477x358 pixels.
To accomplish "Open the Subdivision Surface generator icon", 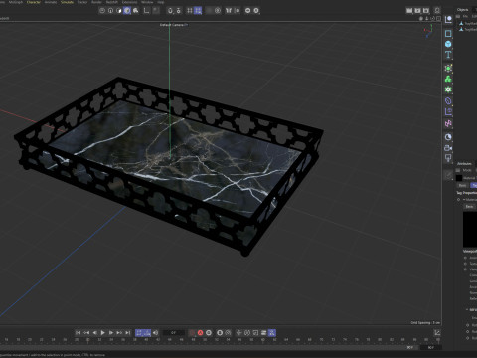I will pyautogui.click(x=448, y=69).
